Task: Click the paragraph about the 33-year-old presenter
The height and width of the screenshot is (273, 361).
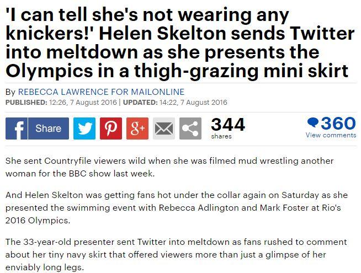Action: tap(176, 255)
